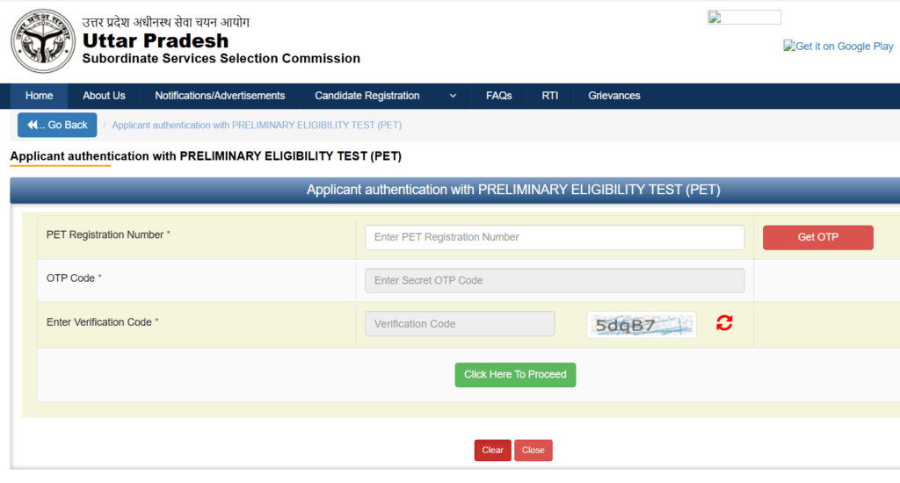Click the green Click Here To Proceed button

click(515, 375)
